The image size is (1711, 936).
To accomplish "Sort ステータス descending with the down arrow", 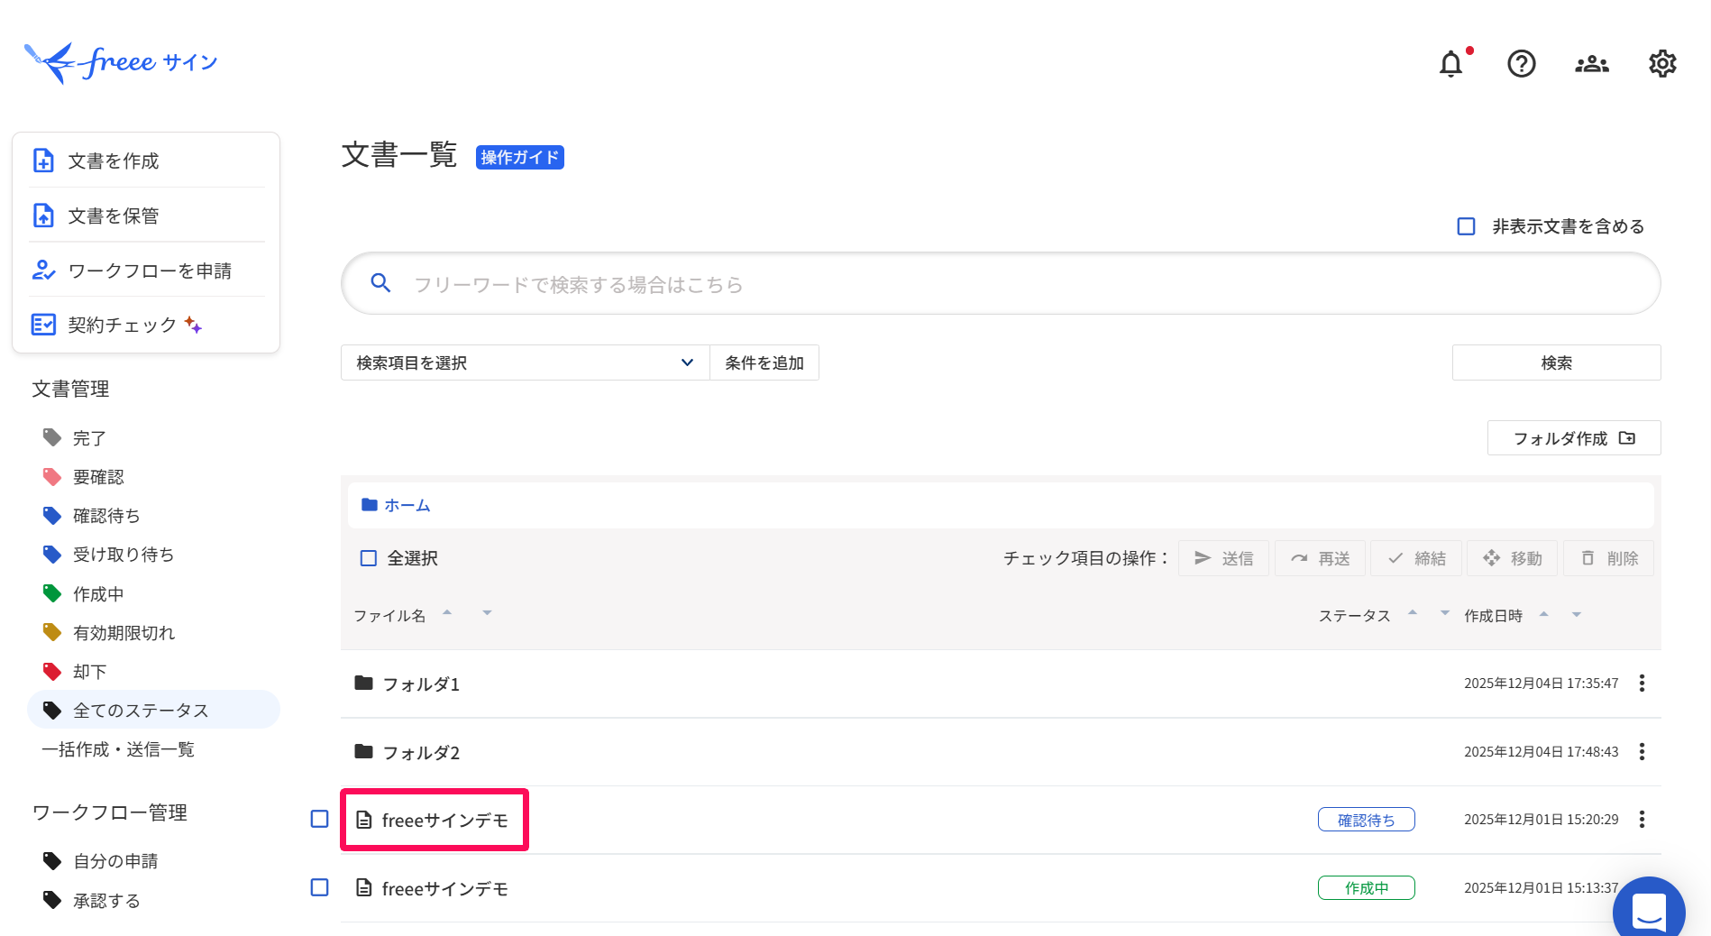I will pyautogui.click(x=1445, y=613).
